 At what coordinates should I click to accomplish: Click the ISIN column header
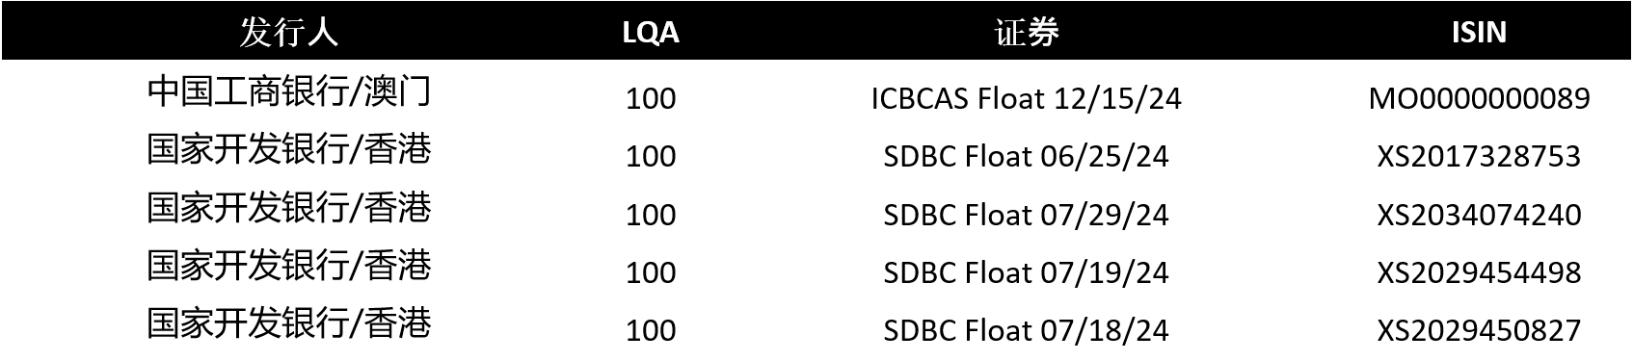pyautogui.click(x=1478, y=33)
